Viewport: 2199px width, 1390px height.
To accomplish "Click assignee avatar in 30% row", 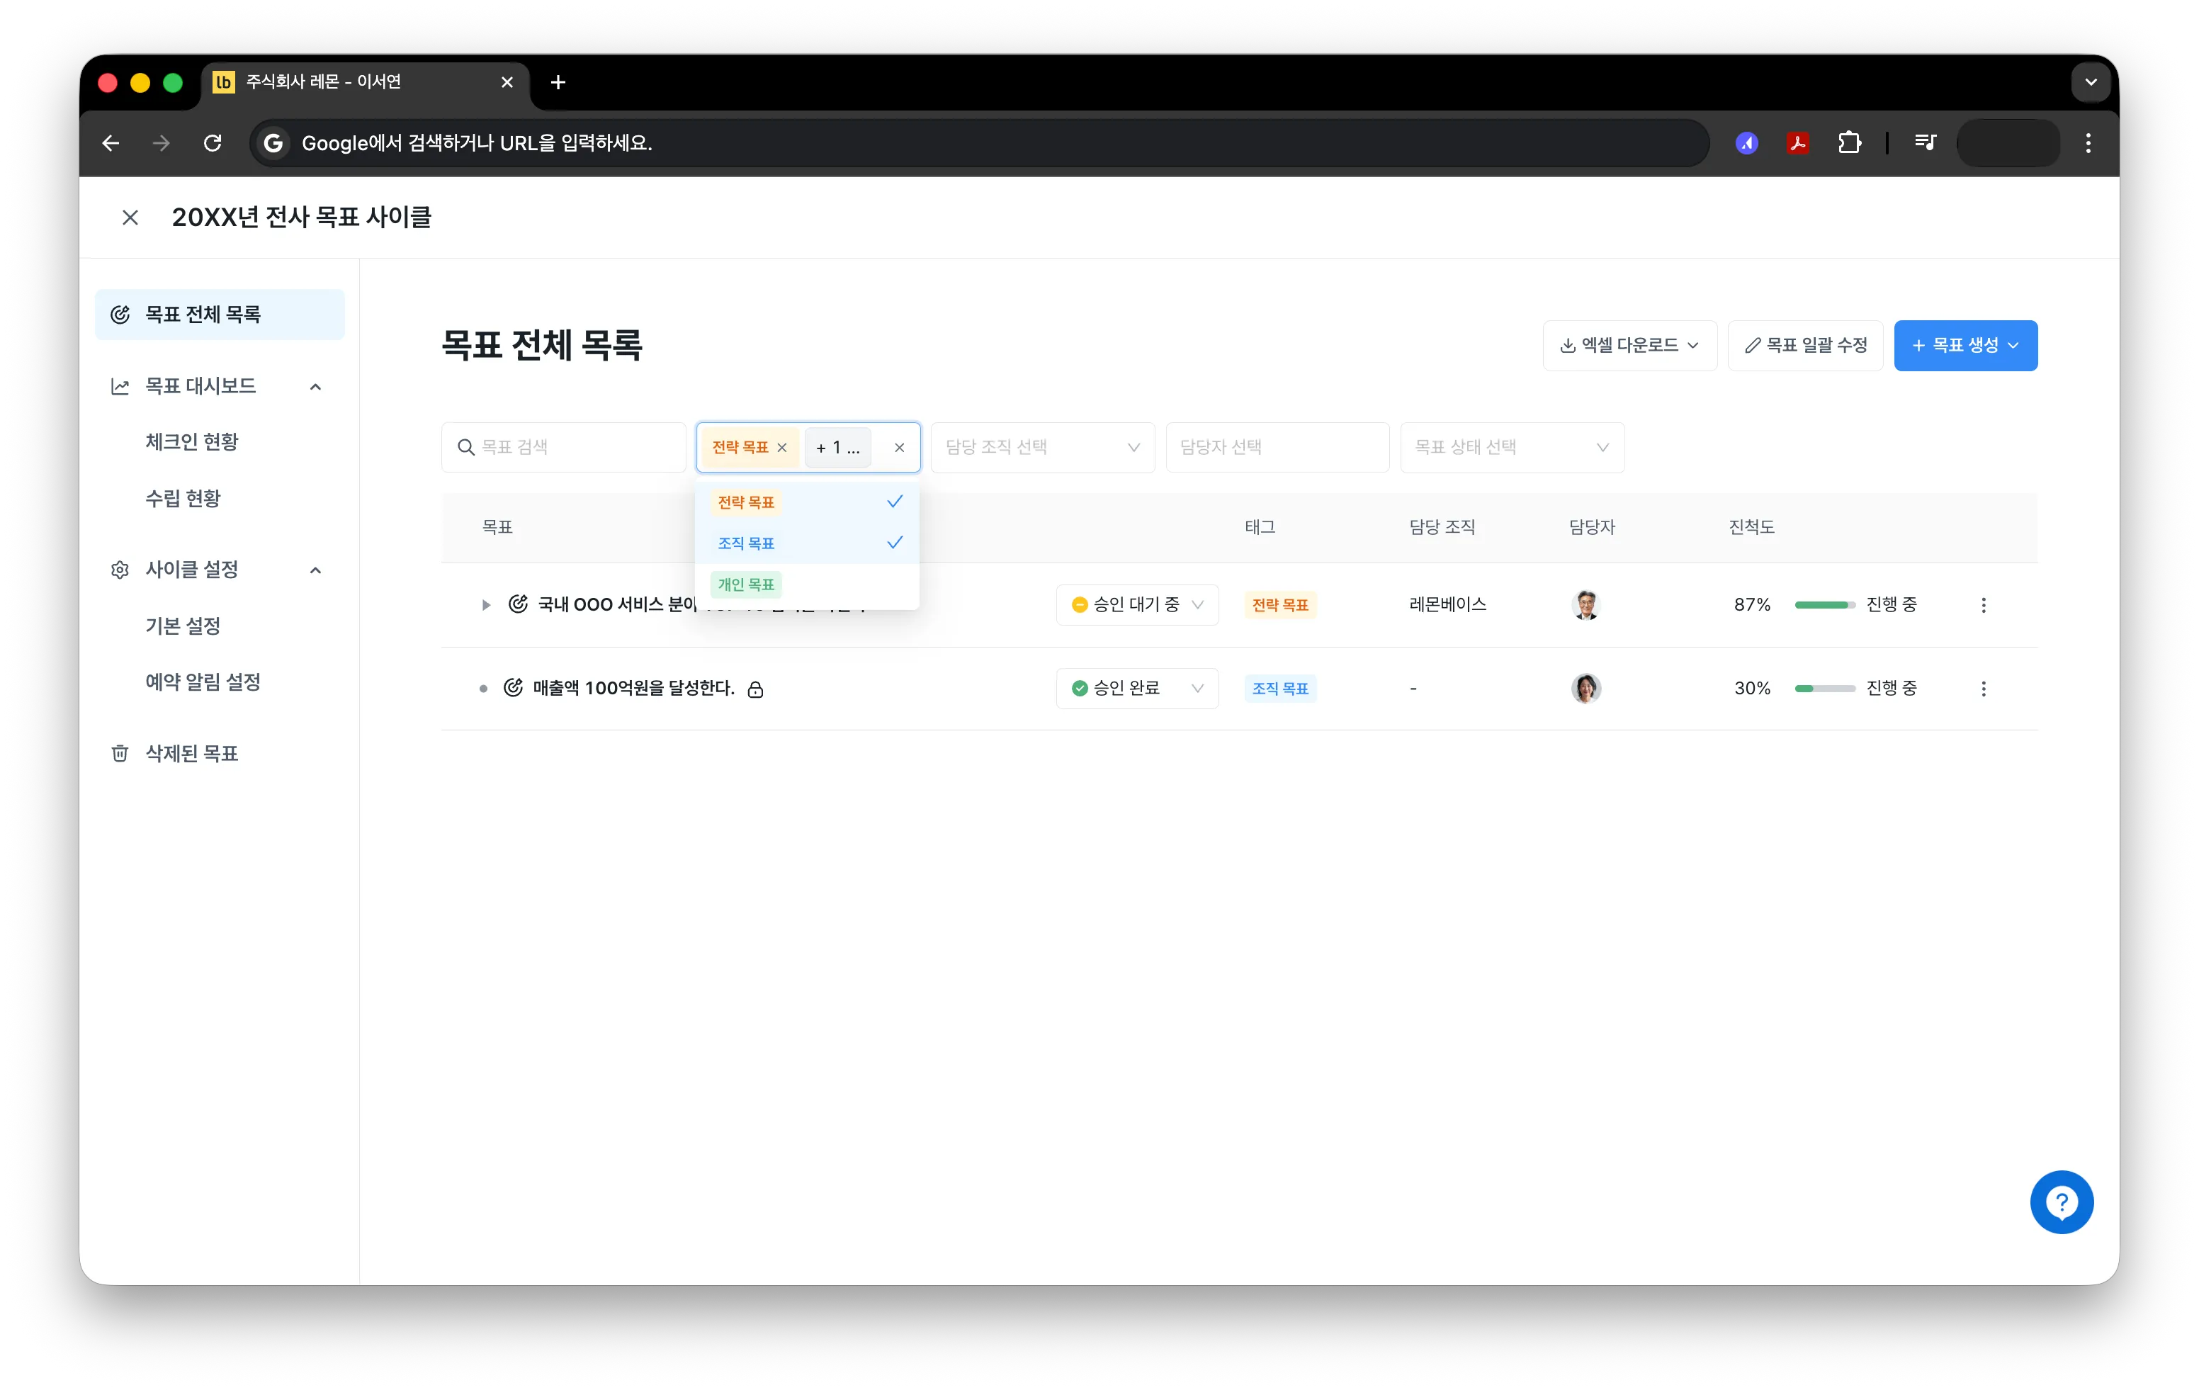I will pos(1586,689).
